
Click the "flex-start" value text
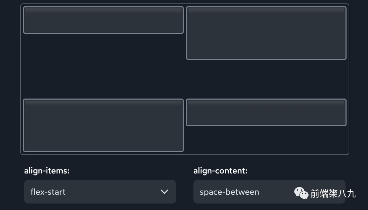(x=48, y=192)
